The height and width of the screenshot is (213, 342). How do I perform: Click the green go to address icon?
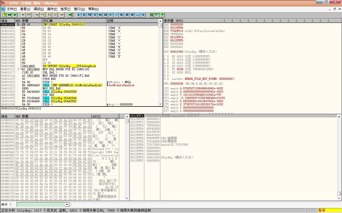tap(71, 15)
